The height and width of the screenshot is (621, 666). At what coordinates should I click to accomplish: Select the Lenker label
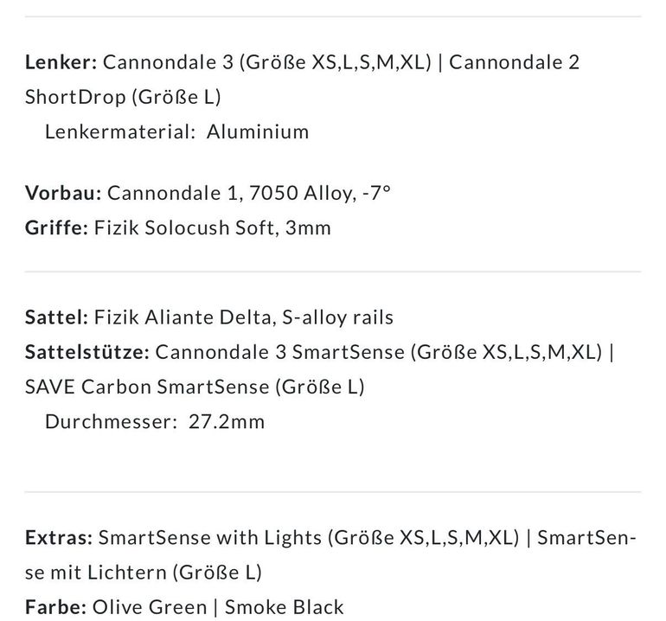click(x=61, y=62)
